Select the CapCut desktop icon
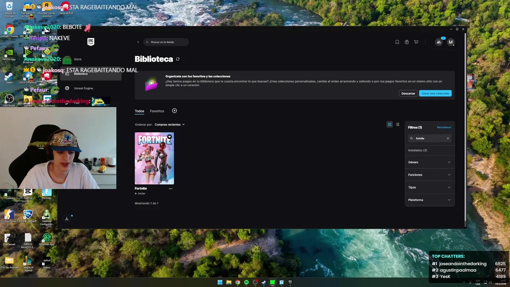The width and height of the screenshot is (510, 287). (28, 193)
